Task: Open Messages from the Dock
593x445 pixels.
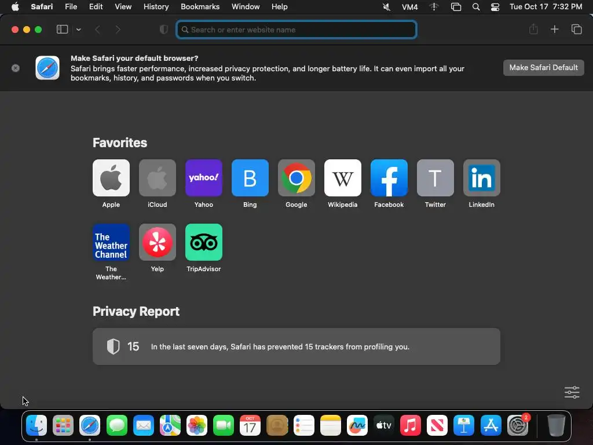Action: coord(117,425)
